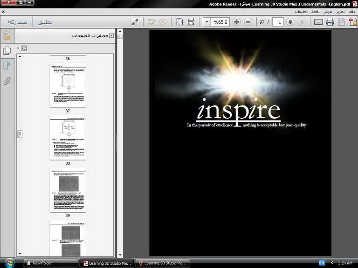Image resolution: width=358 pixels, height=268 pixels.
Task: Open the Edit menu (تحرير)
Action: (x=340, y=12)
